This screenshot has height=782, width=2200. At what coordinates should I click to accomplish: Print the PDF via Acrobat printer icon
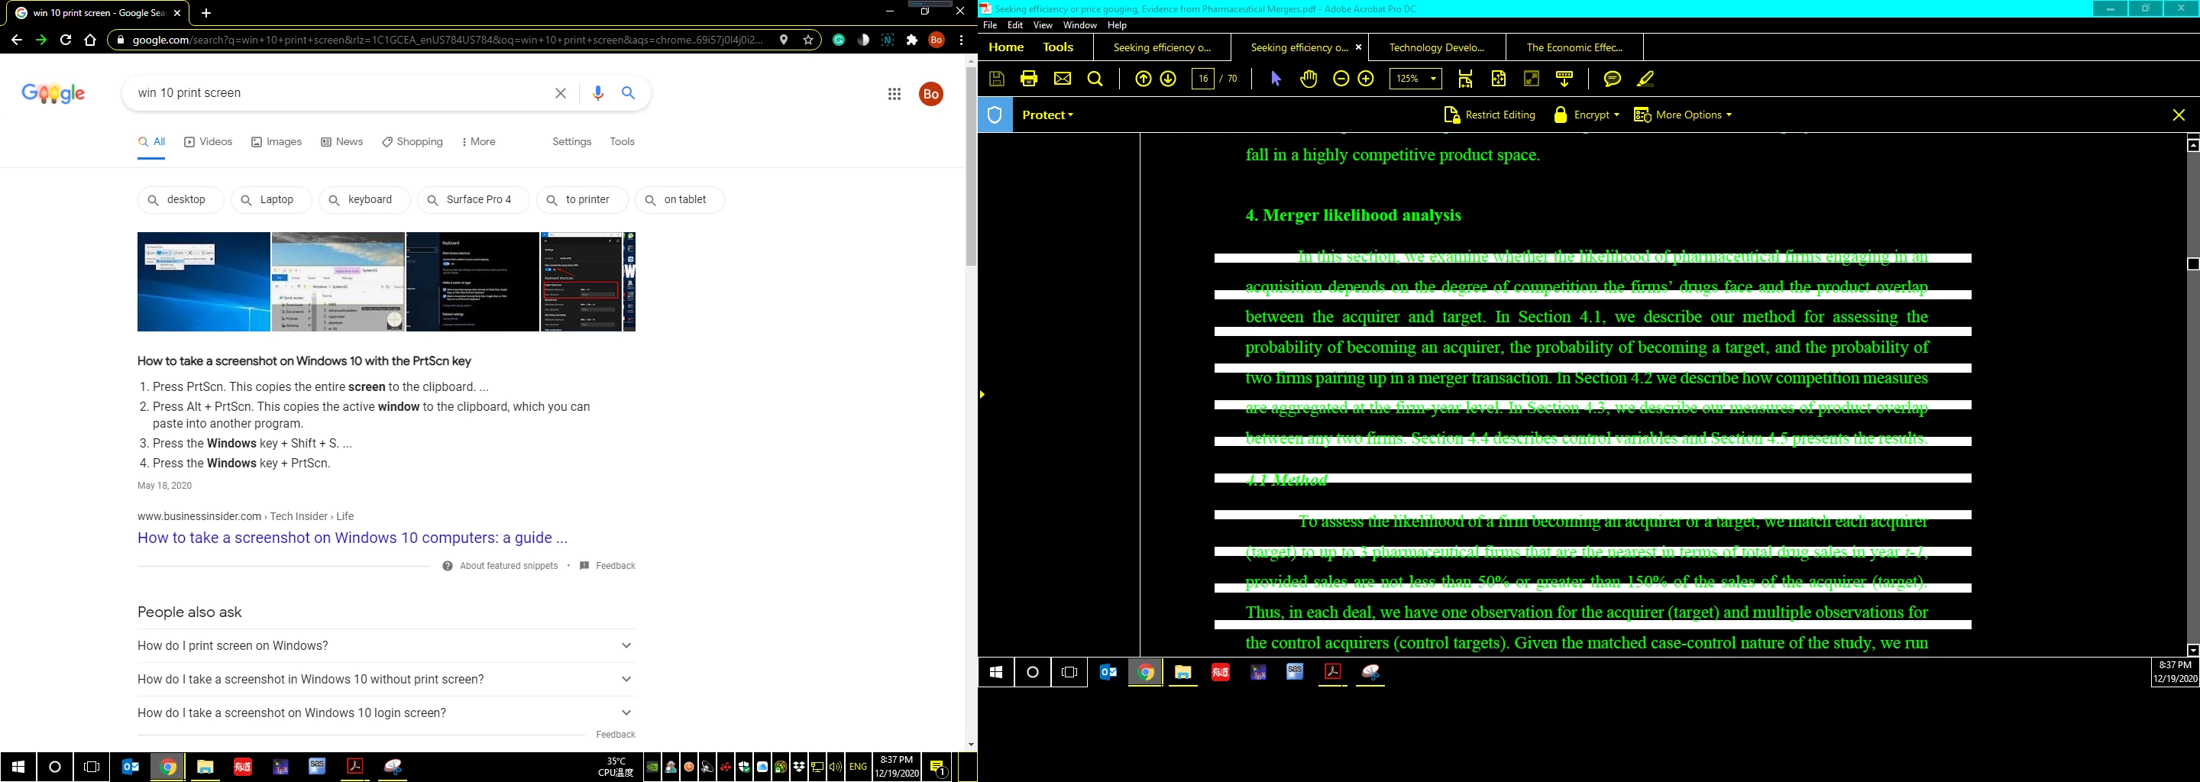pyautogui.click(x=1029, y=79)
